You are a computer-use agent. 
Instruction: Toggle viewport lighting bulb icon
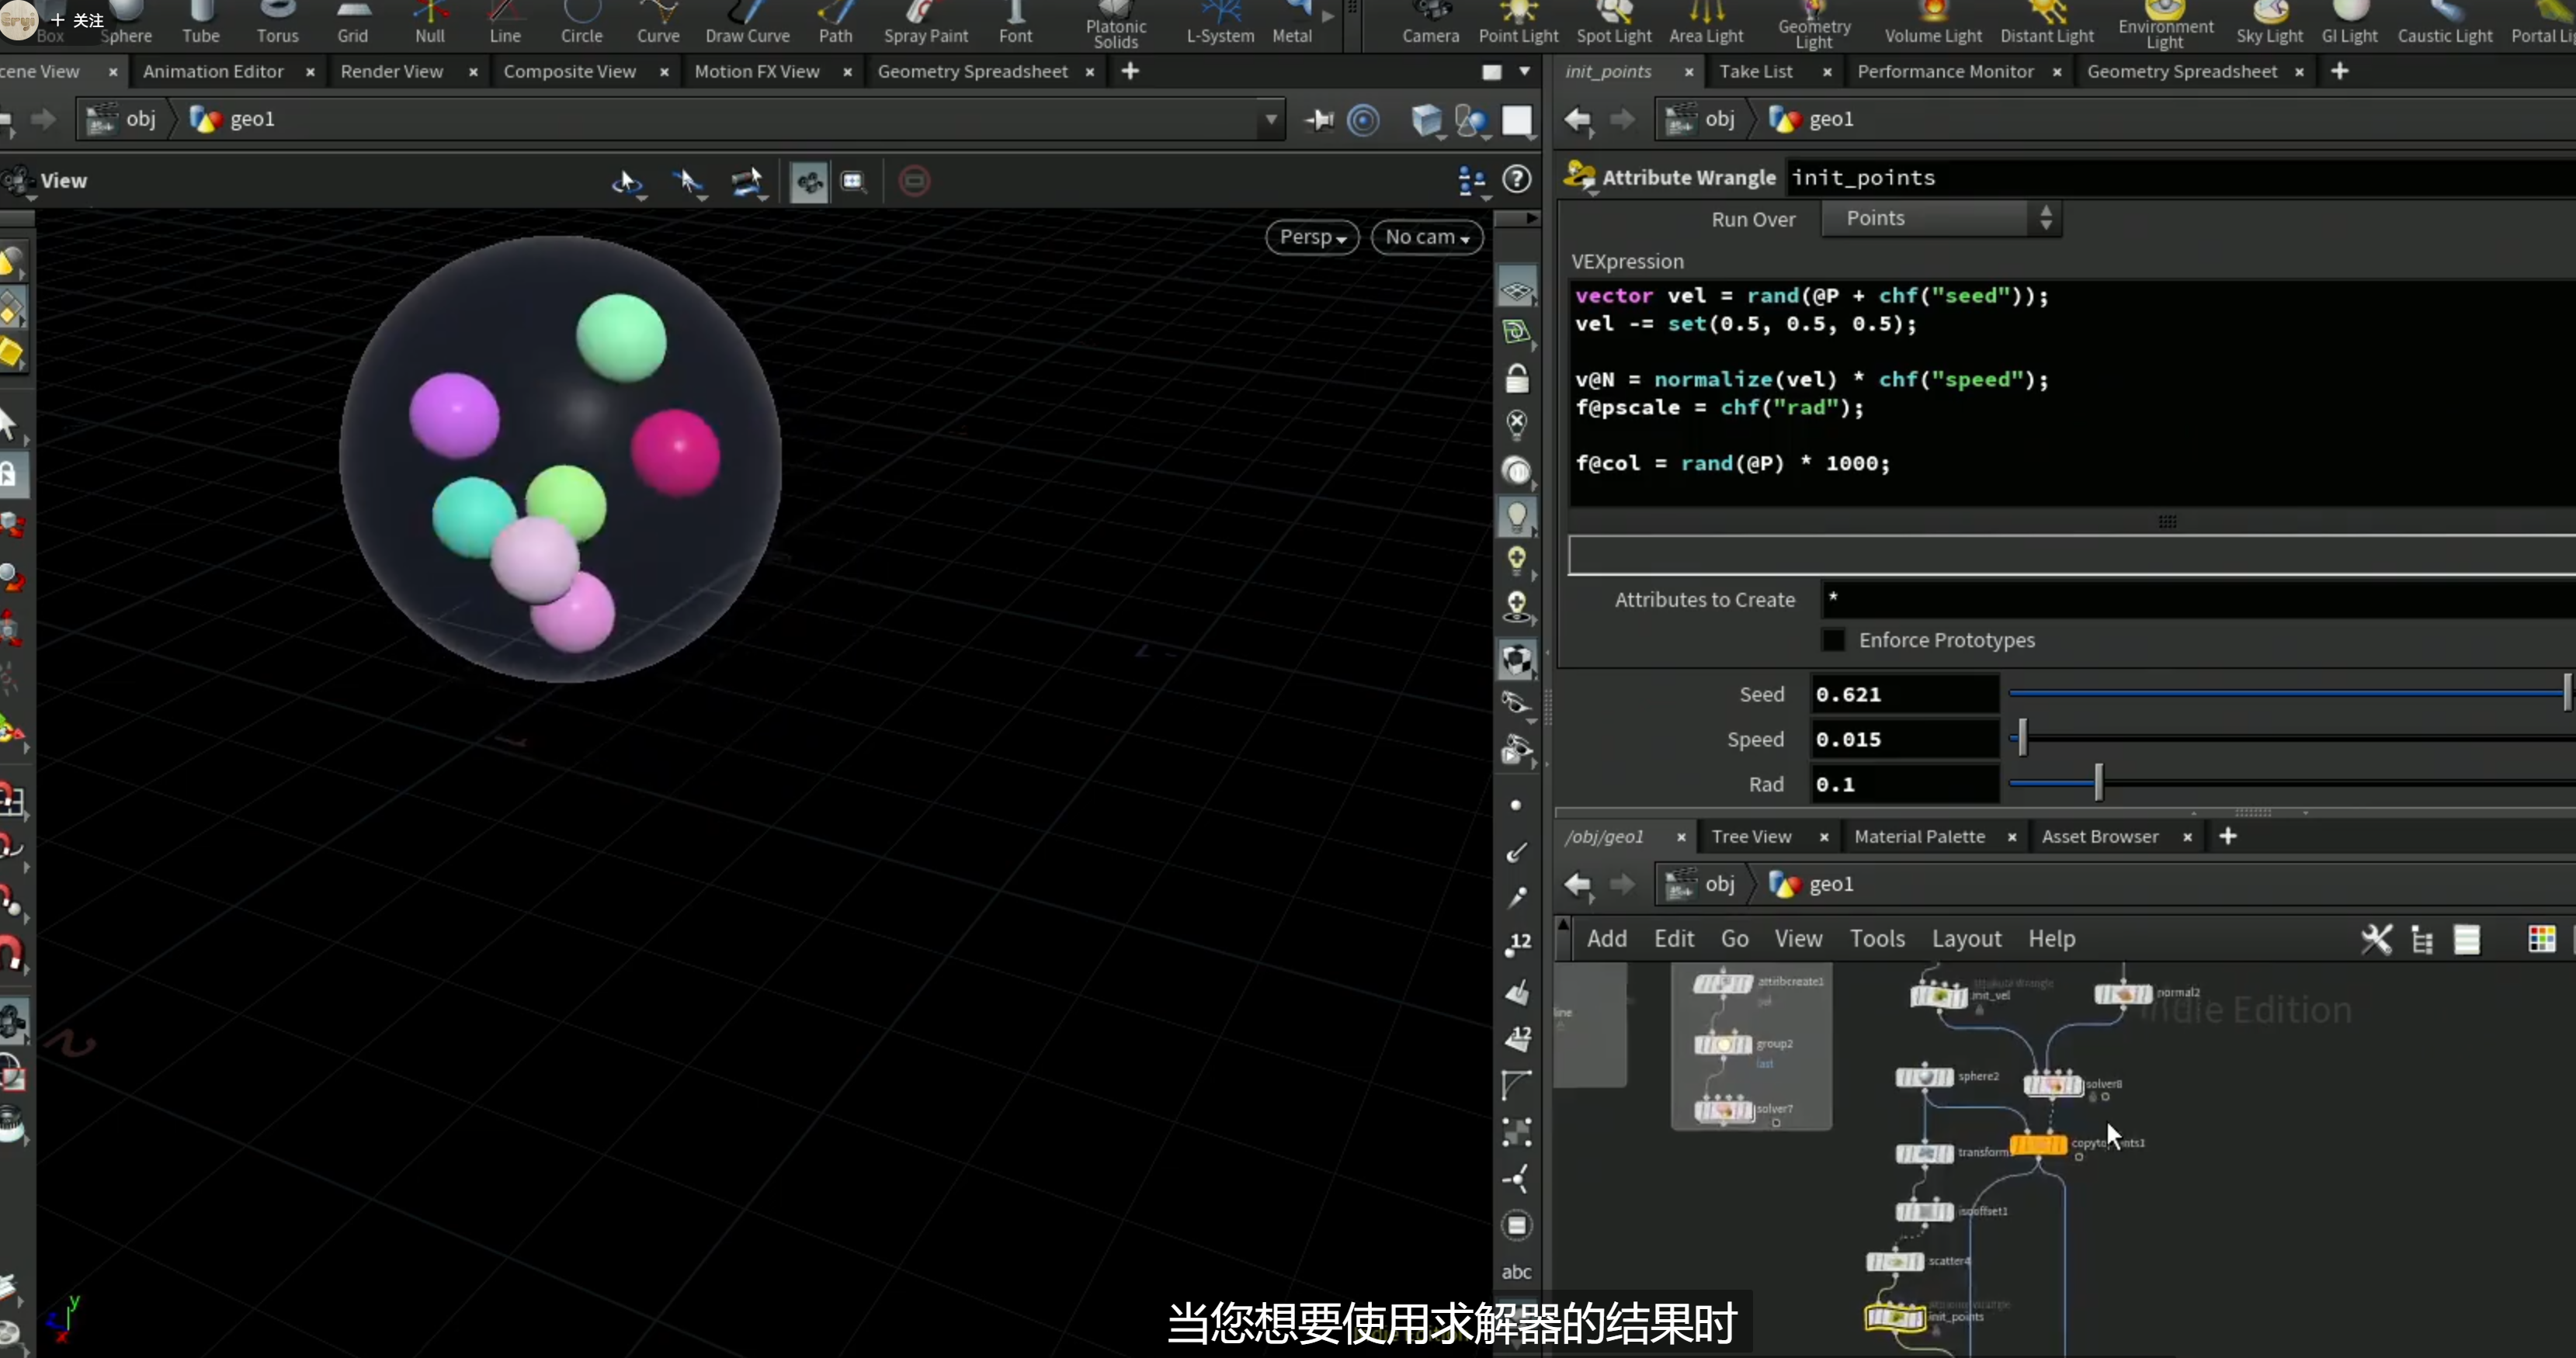click(x=1517, y=515)
